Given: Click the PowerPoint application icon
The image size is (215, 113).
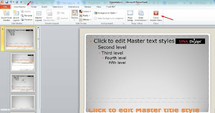Looking at the screenshot, I should click(2, 2).
